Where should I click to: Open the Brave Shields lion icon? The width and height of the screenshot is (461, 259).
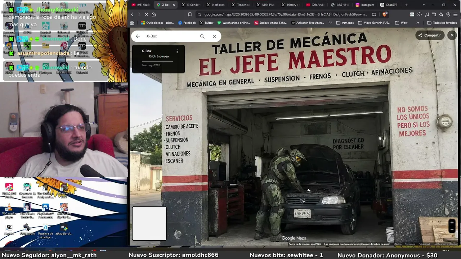click(x=385, y=14)
